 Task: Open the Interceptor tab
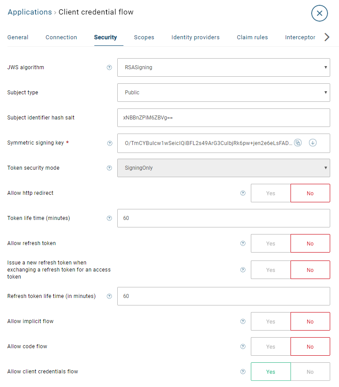point(300,37)
